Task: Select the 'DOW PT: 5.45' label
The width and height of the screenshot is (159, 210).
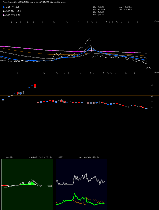Action: (x=12, y=15)
